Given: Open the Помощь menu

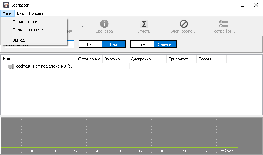Looking at the screenshot, I should click(x=36, y=13).
